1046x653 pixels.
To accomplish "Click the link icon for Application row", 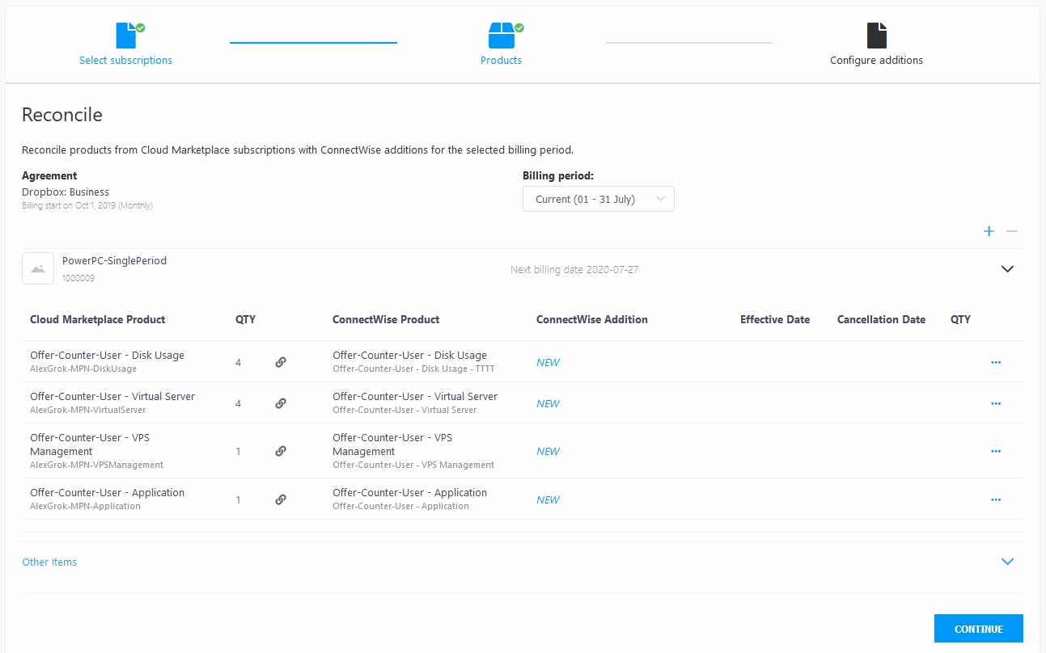I will pyautogui.click(x=281, y=499).
